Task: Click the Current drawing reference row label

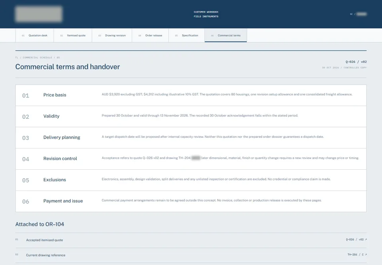Action: [x=45, y=255]
